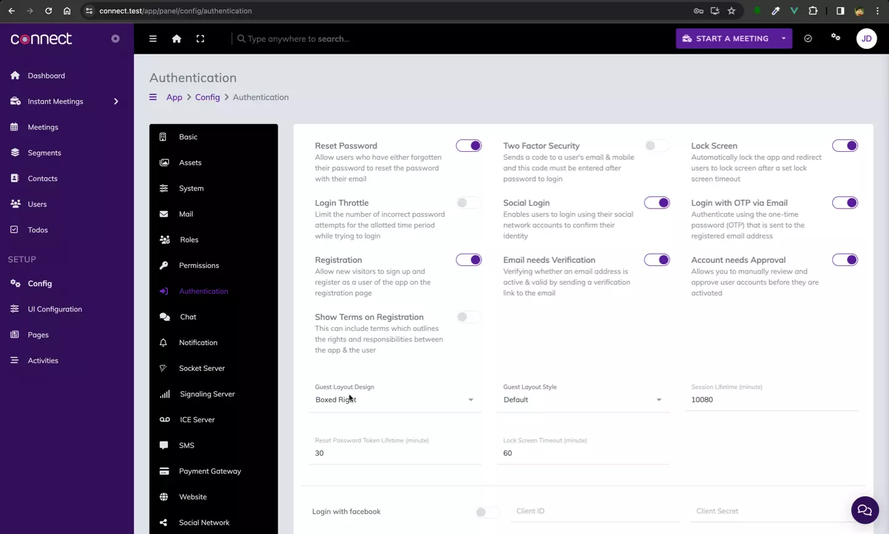Open Guest Layout Design dropdown
889x534 pixels.
click(x=395, y=399)
